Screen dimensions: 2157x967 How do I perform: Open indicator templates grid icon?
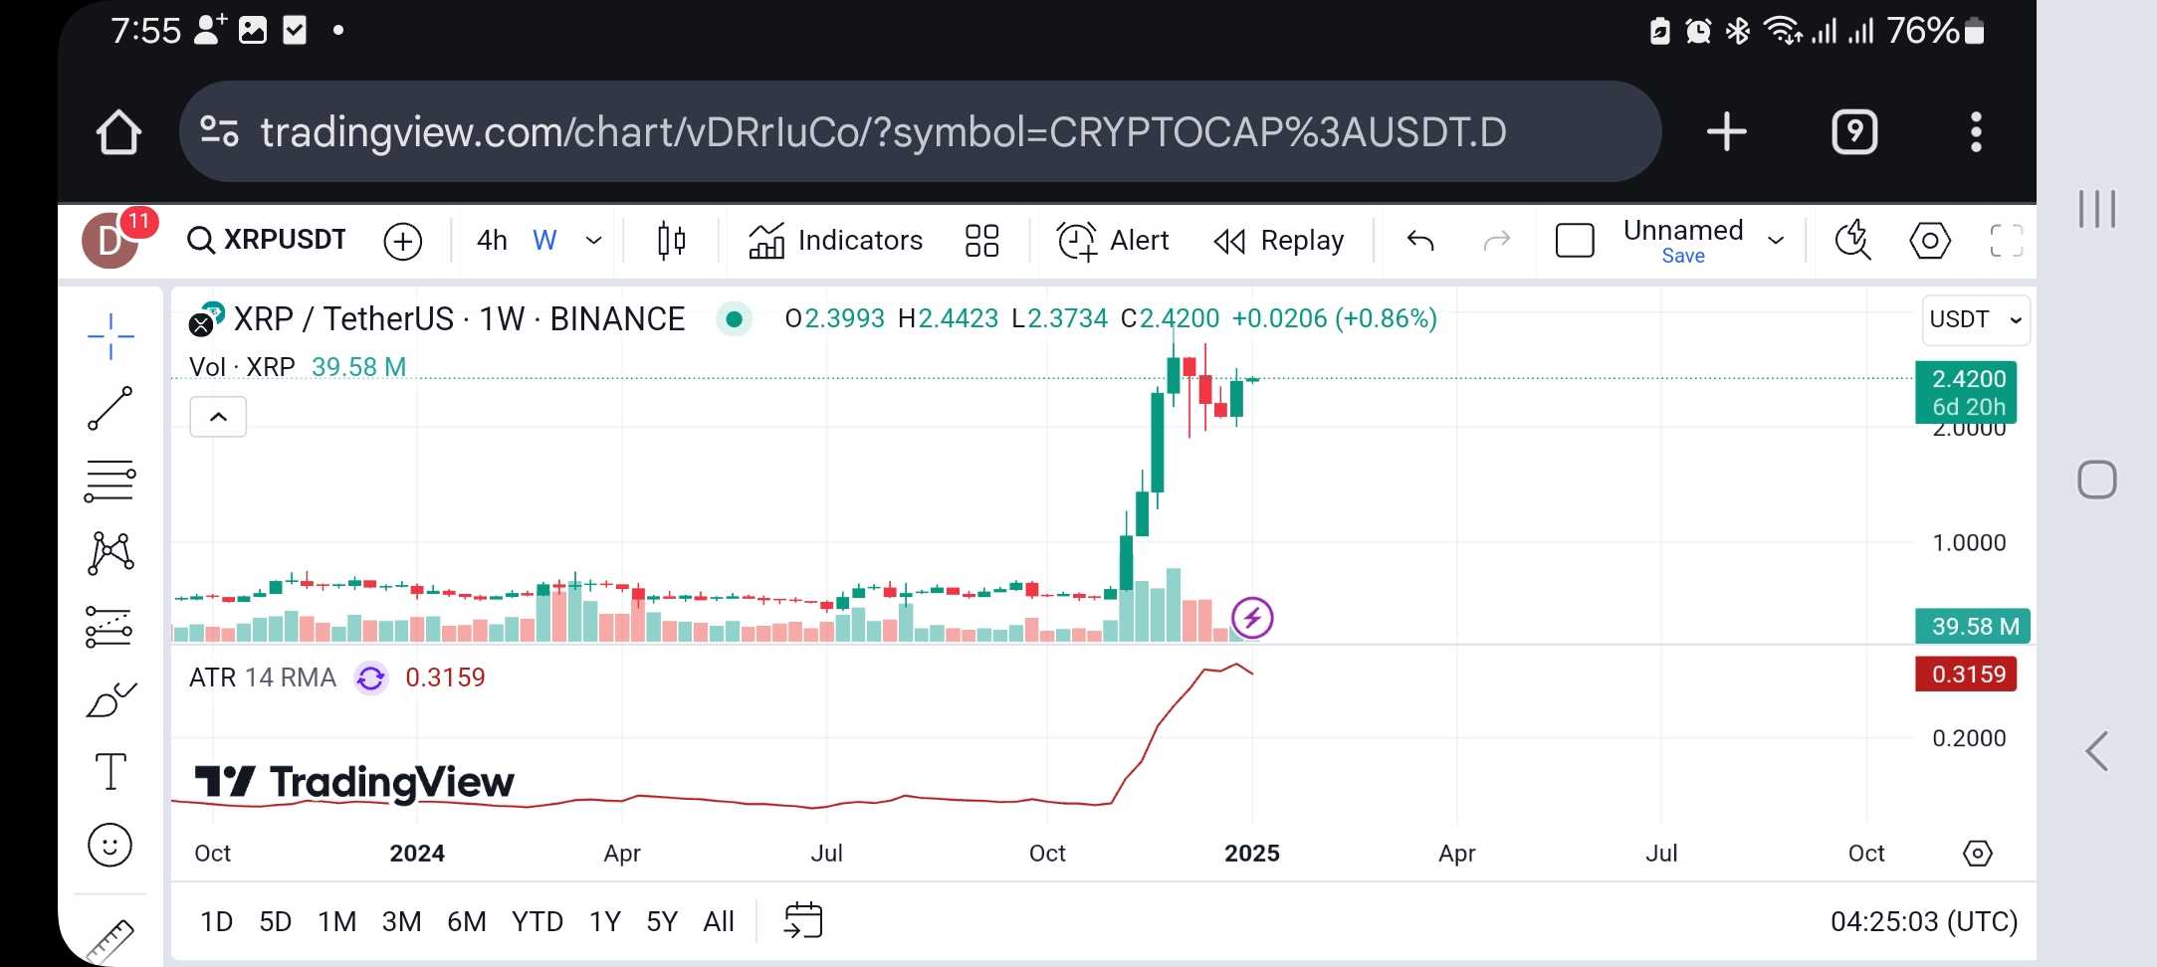[x=981, y=241]
